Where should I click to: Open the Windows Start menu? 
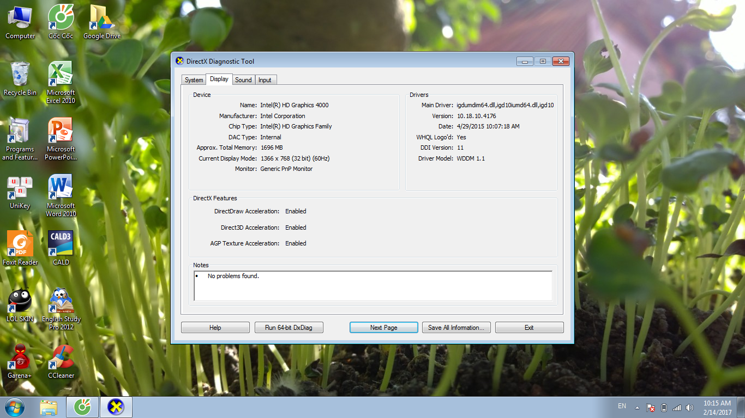click(15, 407)
